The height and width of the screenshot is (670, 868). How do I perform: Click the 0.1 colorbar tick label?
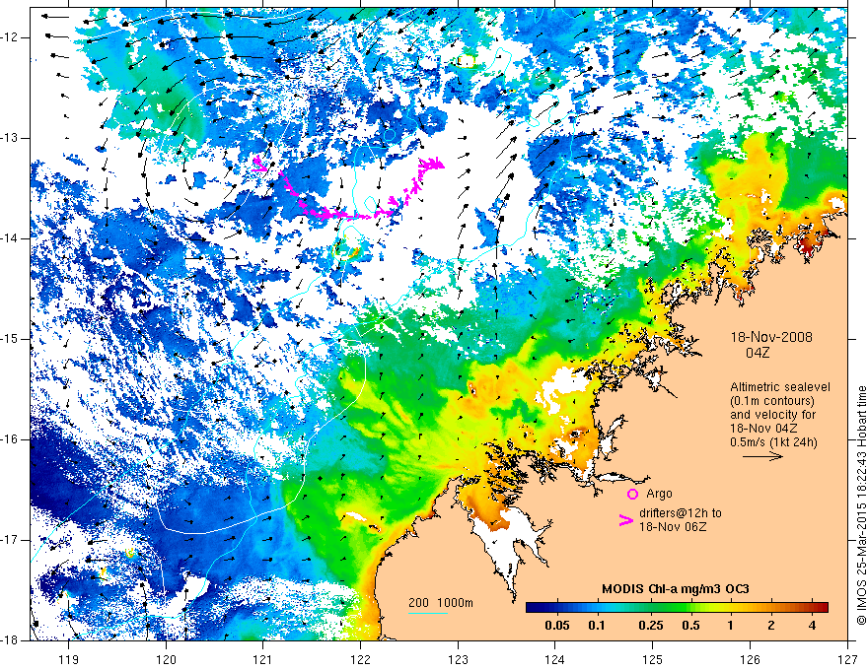pyautogui.click(x=596, y=626)
